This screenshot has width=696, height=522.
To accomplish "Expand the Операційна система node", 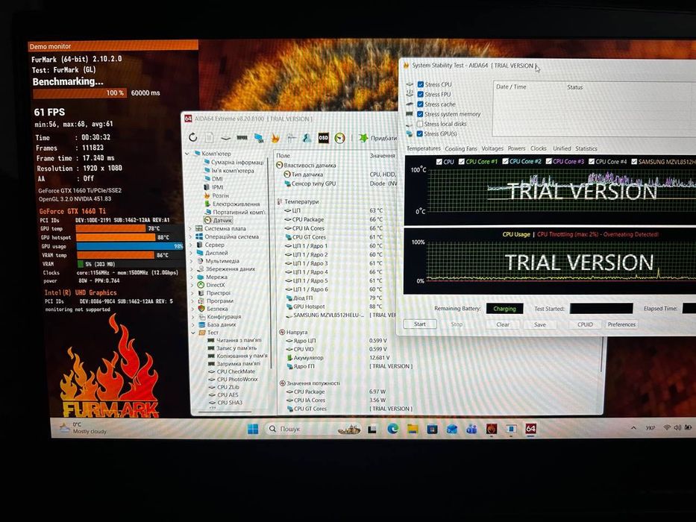I will click(x=191, y=236).
